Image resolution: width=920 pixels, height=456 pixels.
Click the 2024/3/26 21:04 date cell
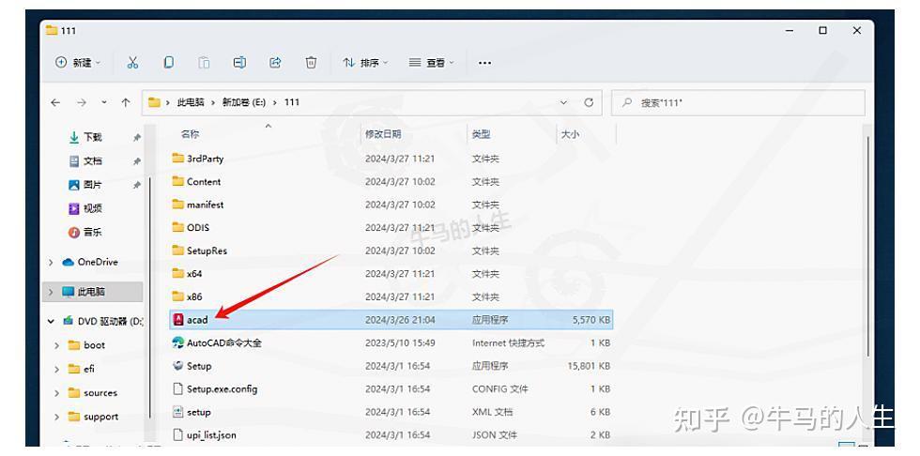400,320
